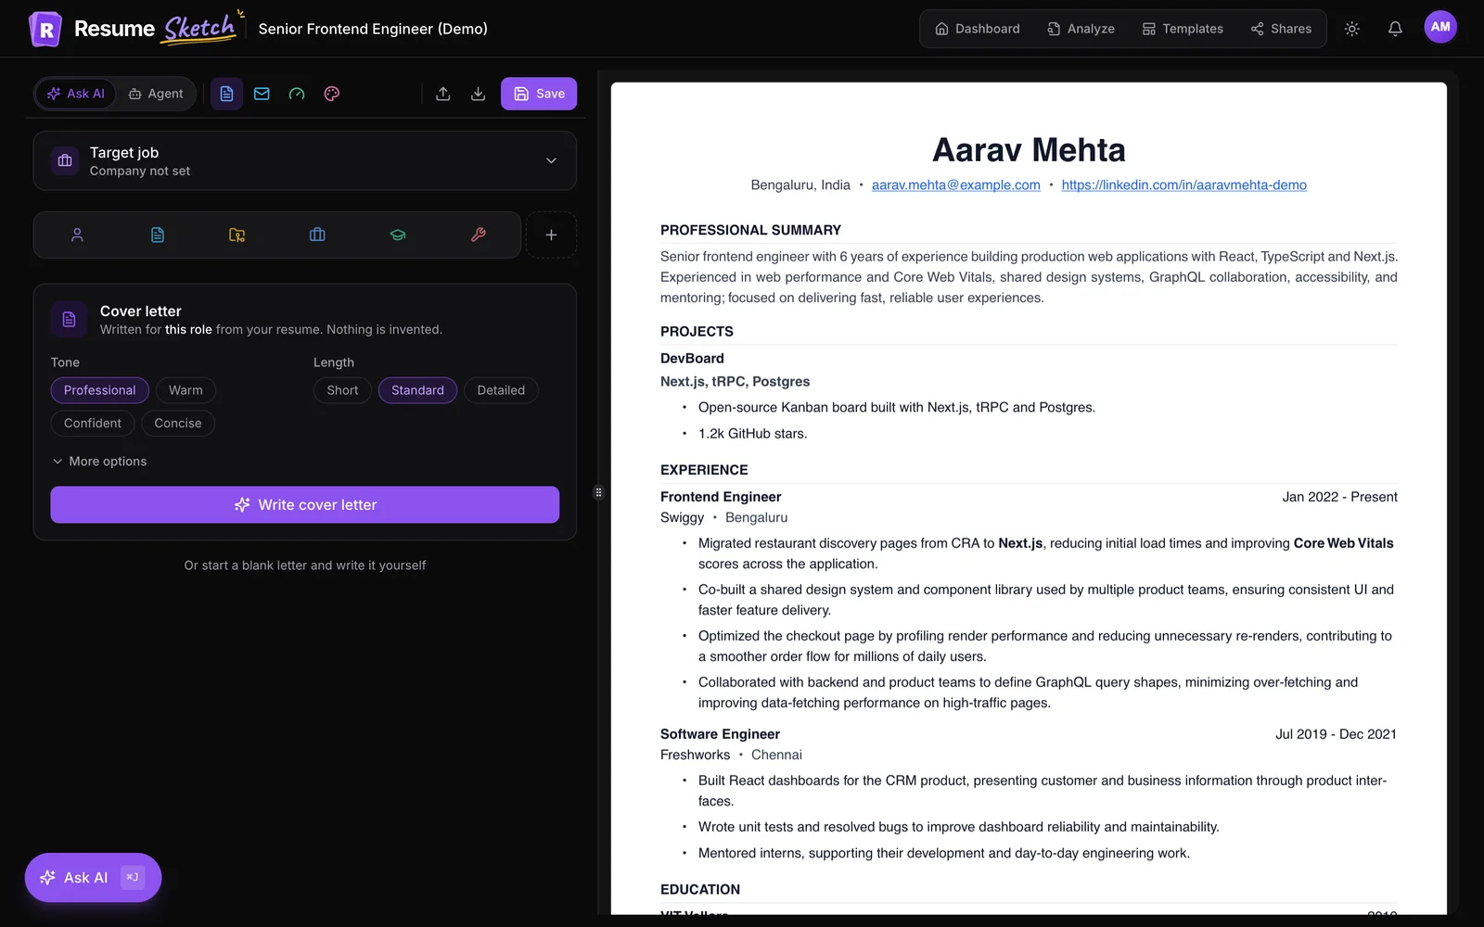Expand the Target job panel chevron

point(551,160)
